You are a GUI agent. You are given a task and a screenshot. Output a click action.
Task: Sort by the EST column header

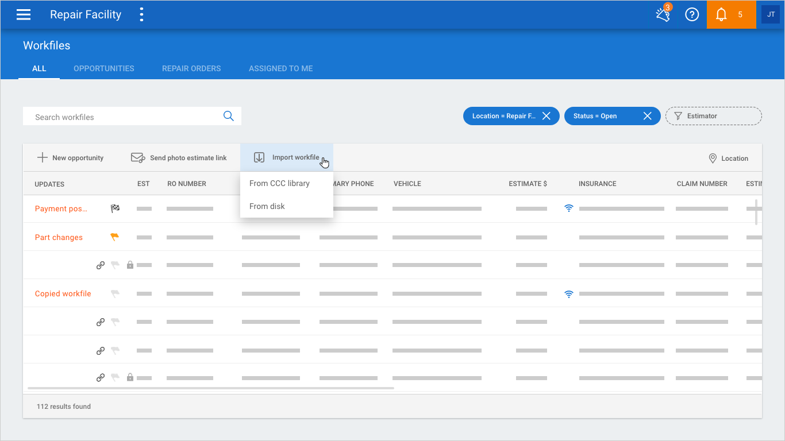tap(144, 184)
